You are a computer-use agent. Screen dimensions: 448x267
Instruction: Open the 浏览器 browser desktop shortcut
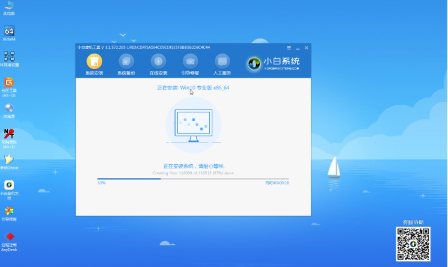(9, 110)
